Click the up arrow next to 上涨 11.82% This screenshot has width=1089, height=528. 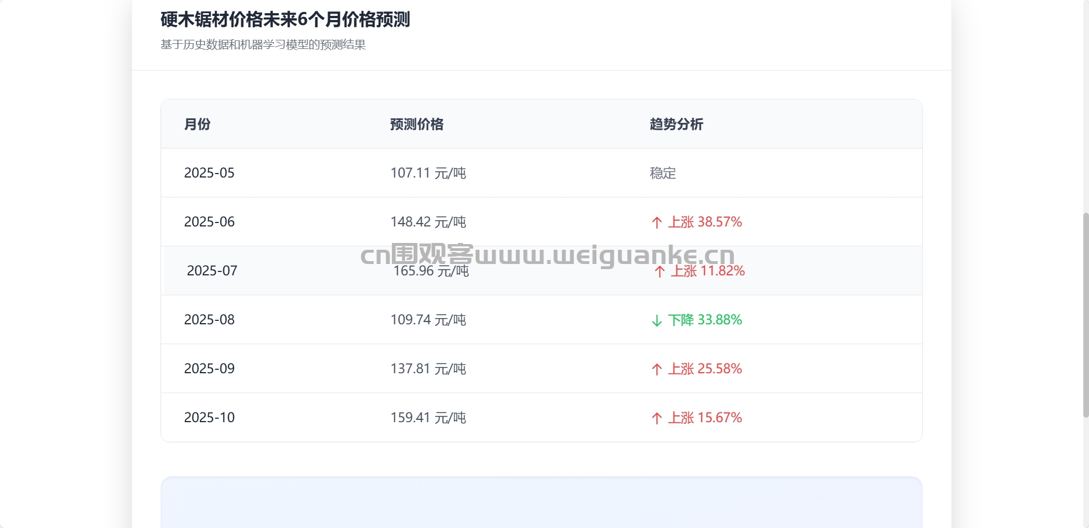660,271
